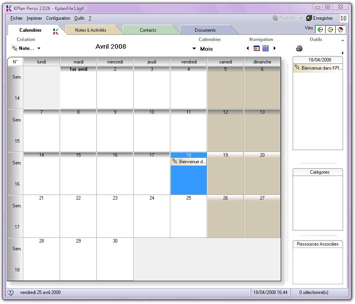Viewport: 355px width, 304px height.
Task: Go to the previous month arrow
Action: coord(248,48)
